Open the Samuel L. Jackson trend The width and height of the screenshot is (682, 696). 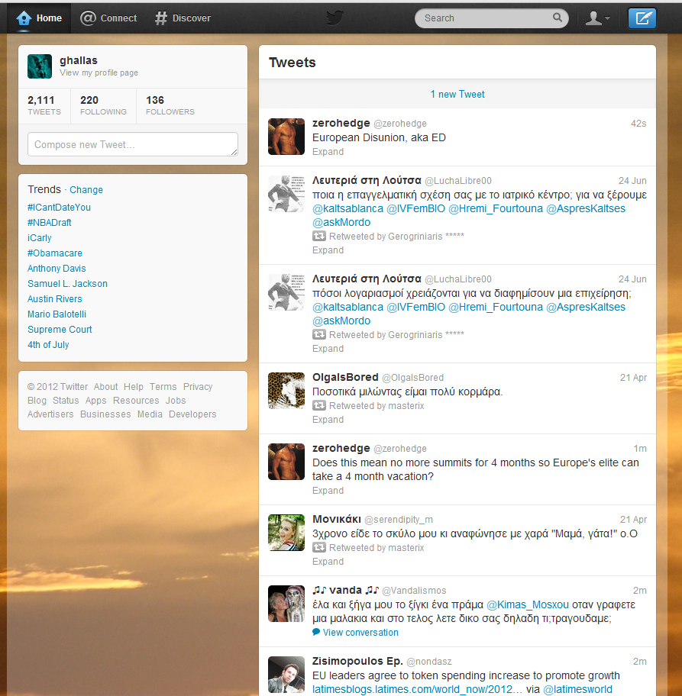pos(67,284)
